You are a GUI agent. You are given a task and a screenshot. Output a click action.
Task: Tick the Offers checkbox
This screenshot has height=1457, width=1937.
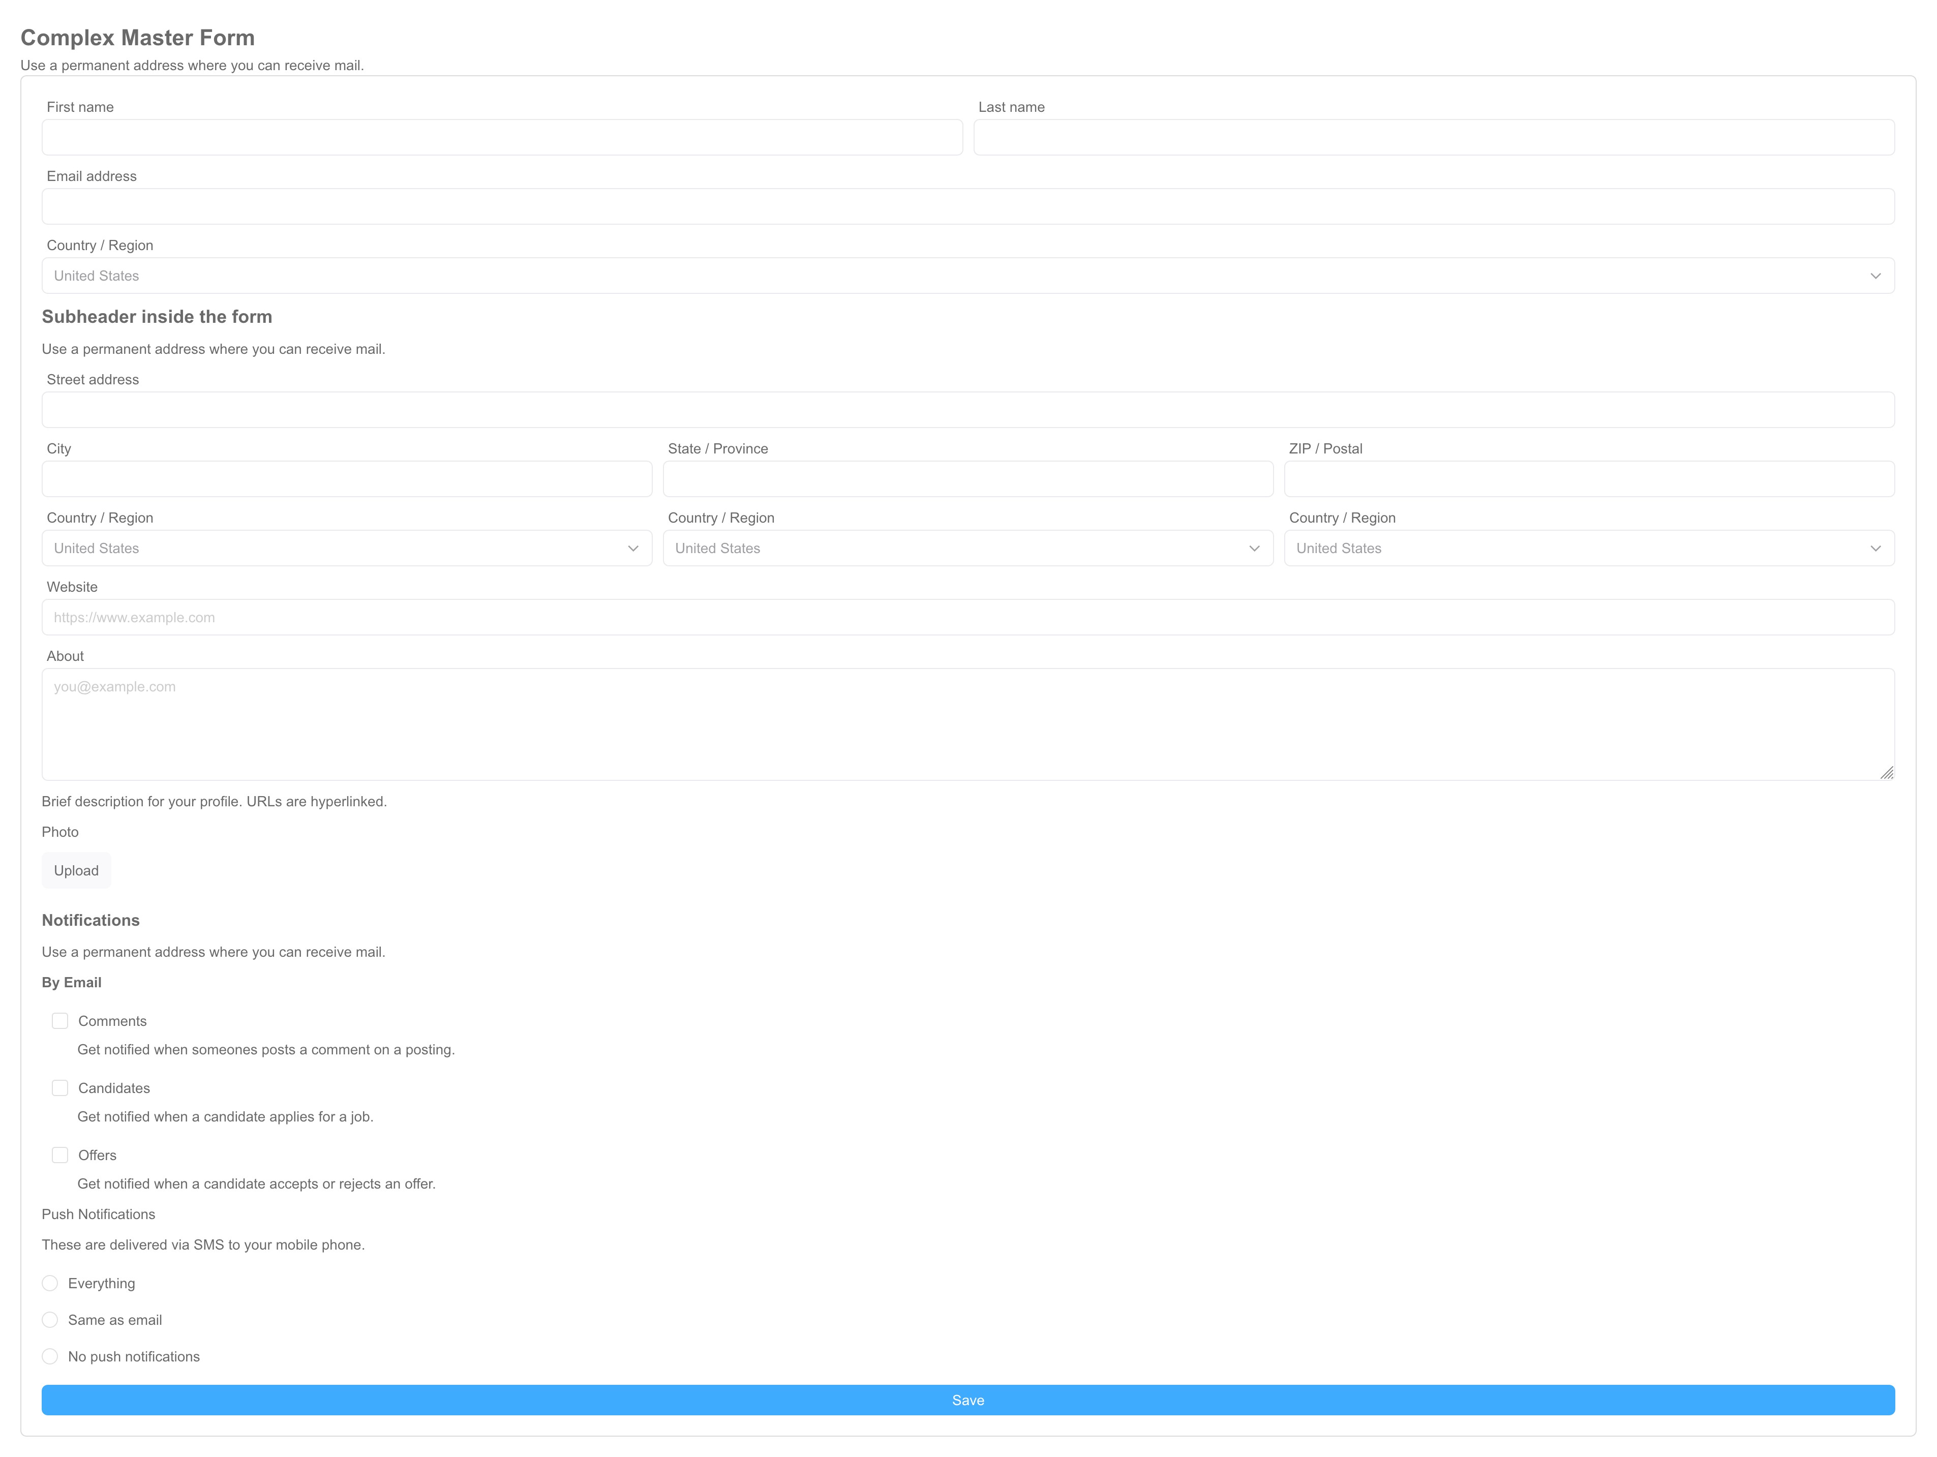coord(59,1155)
